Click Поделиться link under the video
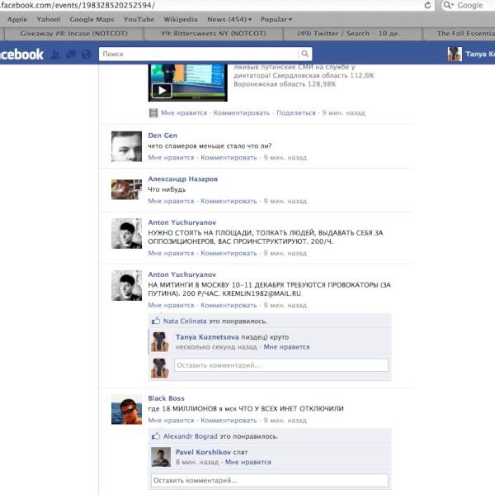This screenshot has width=495, height=495. (295, 112)
